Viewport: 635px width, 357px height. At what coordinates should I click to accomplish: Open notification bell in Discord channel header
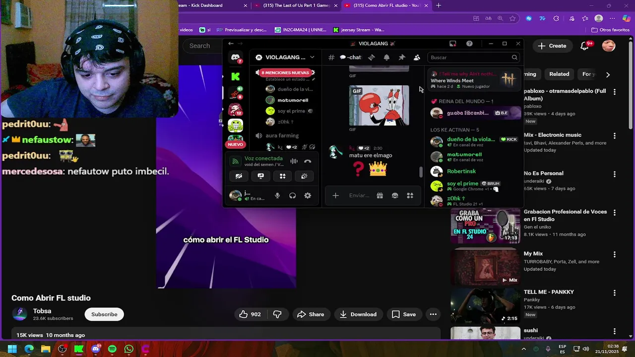(x=386, y=58)
